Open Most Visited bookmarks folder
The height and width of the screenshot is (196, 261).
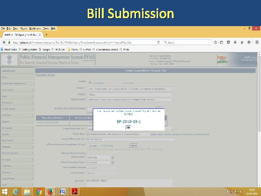9,49
